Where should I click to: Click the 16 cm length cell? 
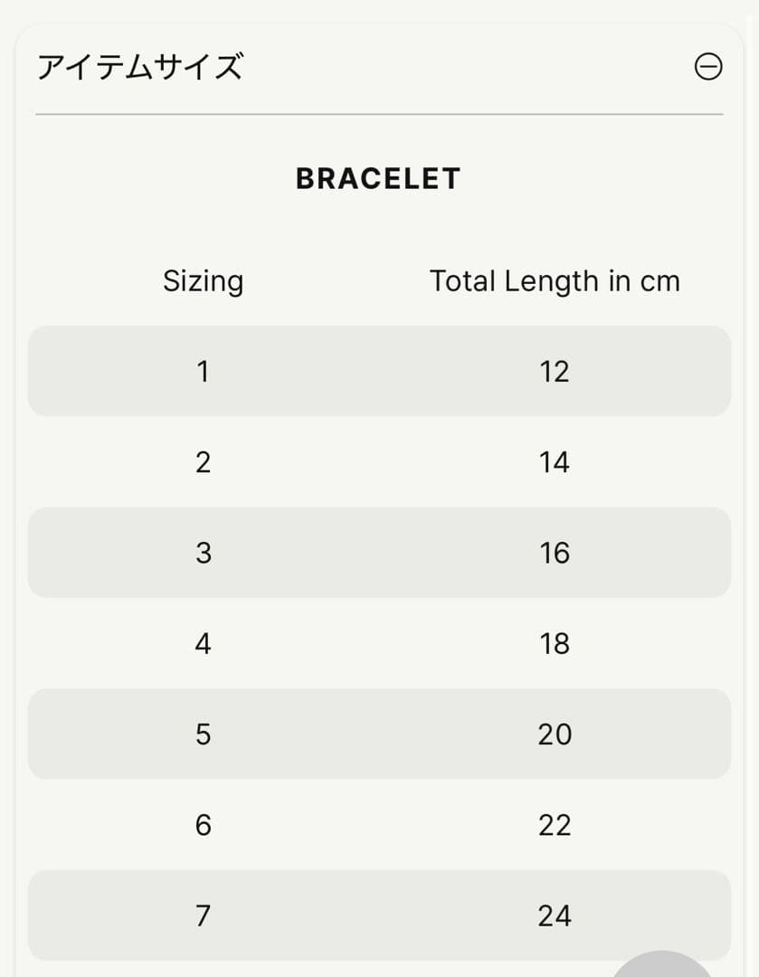pos(555,553)
